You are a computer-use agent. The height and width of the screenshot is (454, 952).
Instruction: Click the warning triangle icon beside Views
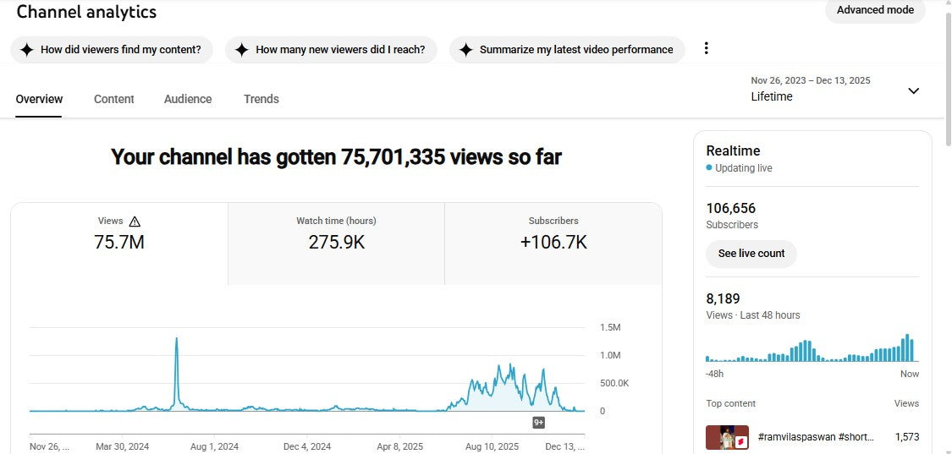(x=135, y=222)
